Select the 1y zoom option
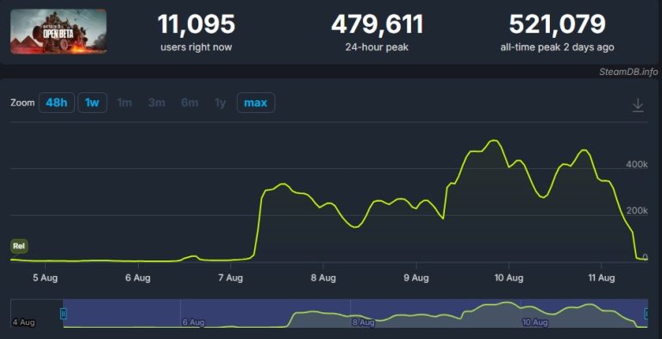Image resolution: width=662 pixels, height=339 pixels. click(x=220, y=103)
